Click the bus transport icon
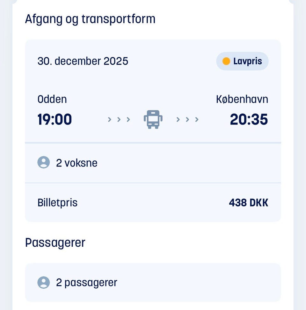 point(153,120)
